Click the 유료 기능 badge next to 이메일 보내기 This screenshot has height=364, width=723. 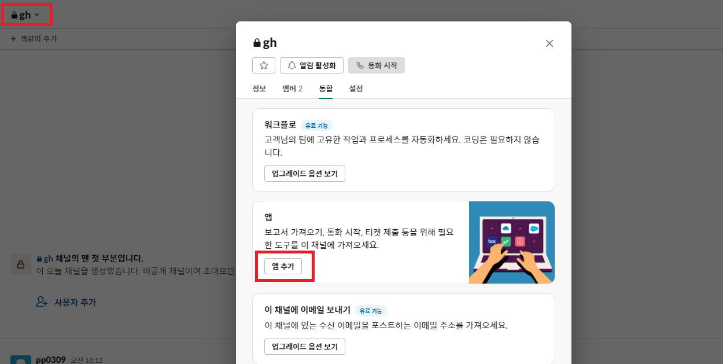coord(371,311)
